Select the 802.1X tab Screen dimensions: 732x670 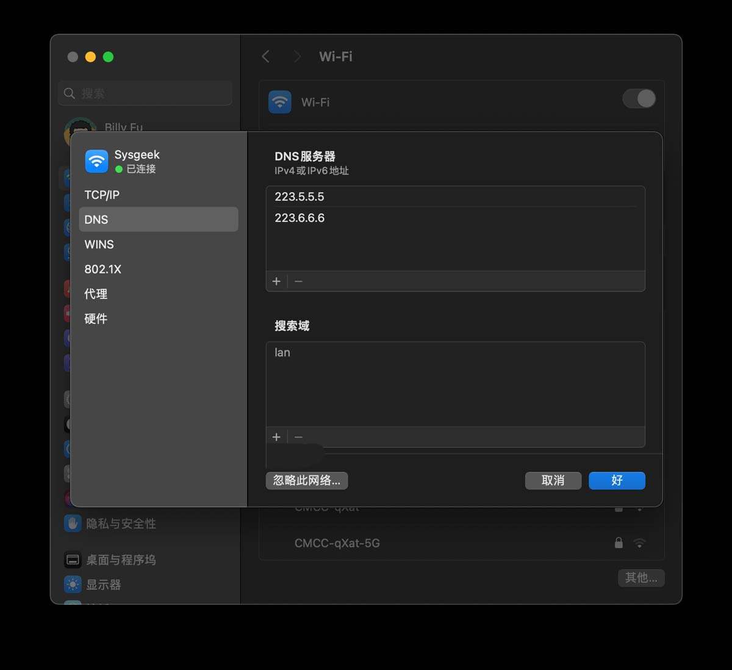click(102, 269)
